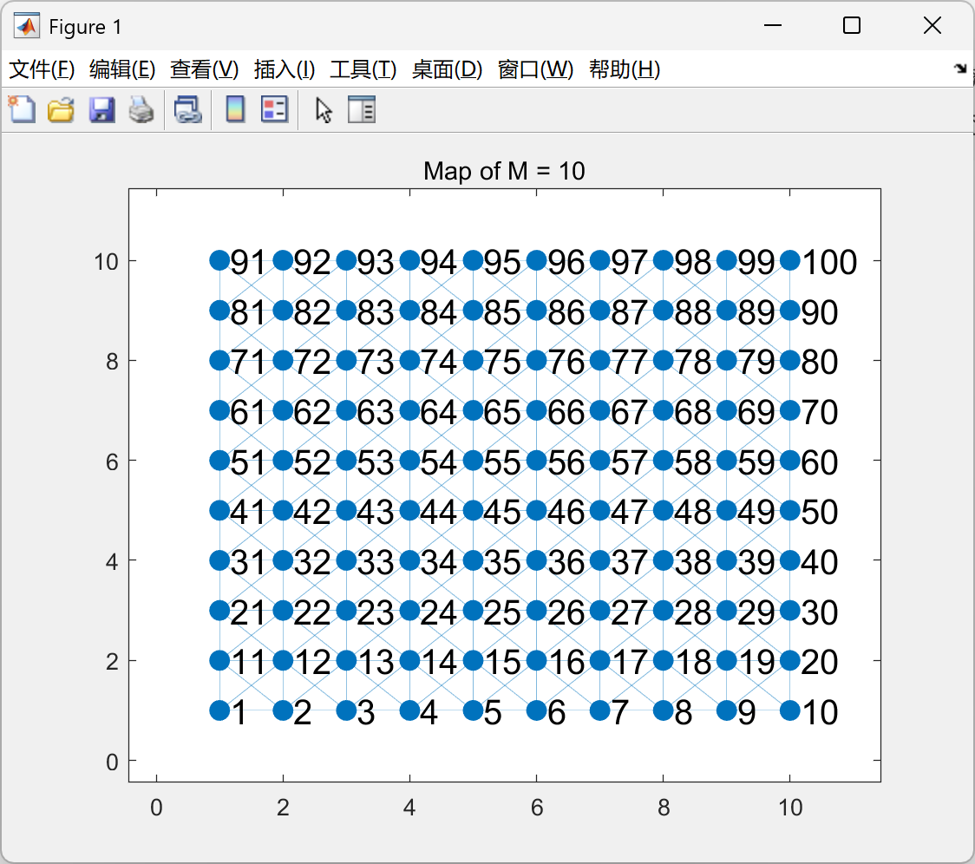Click the blue marker of node 28
Image resolution: width=975 pixels, height=864 pixels.
(x=664, y=611)
